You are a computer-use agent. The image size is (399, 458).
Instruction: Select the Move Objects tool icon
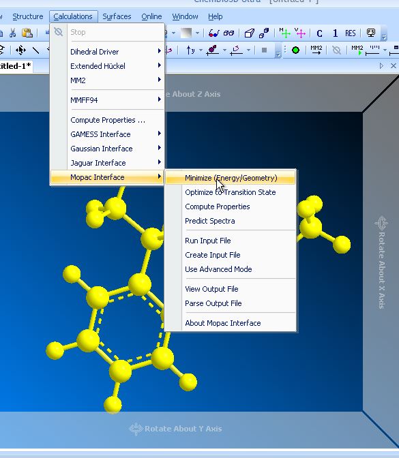click(x=20, y=50)
